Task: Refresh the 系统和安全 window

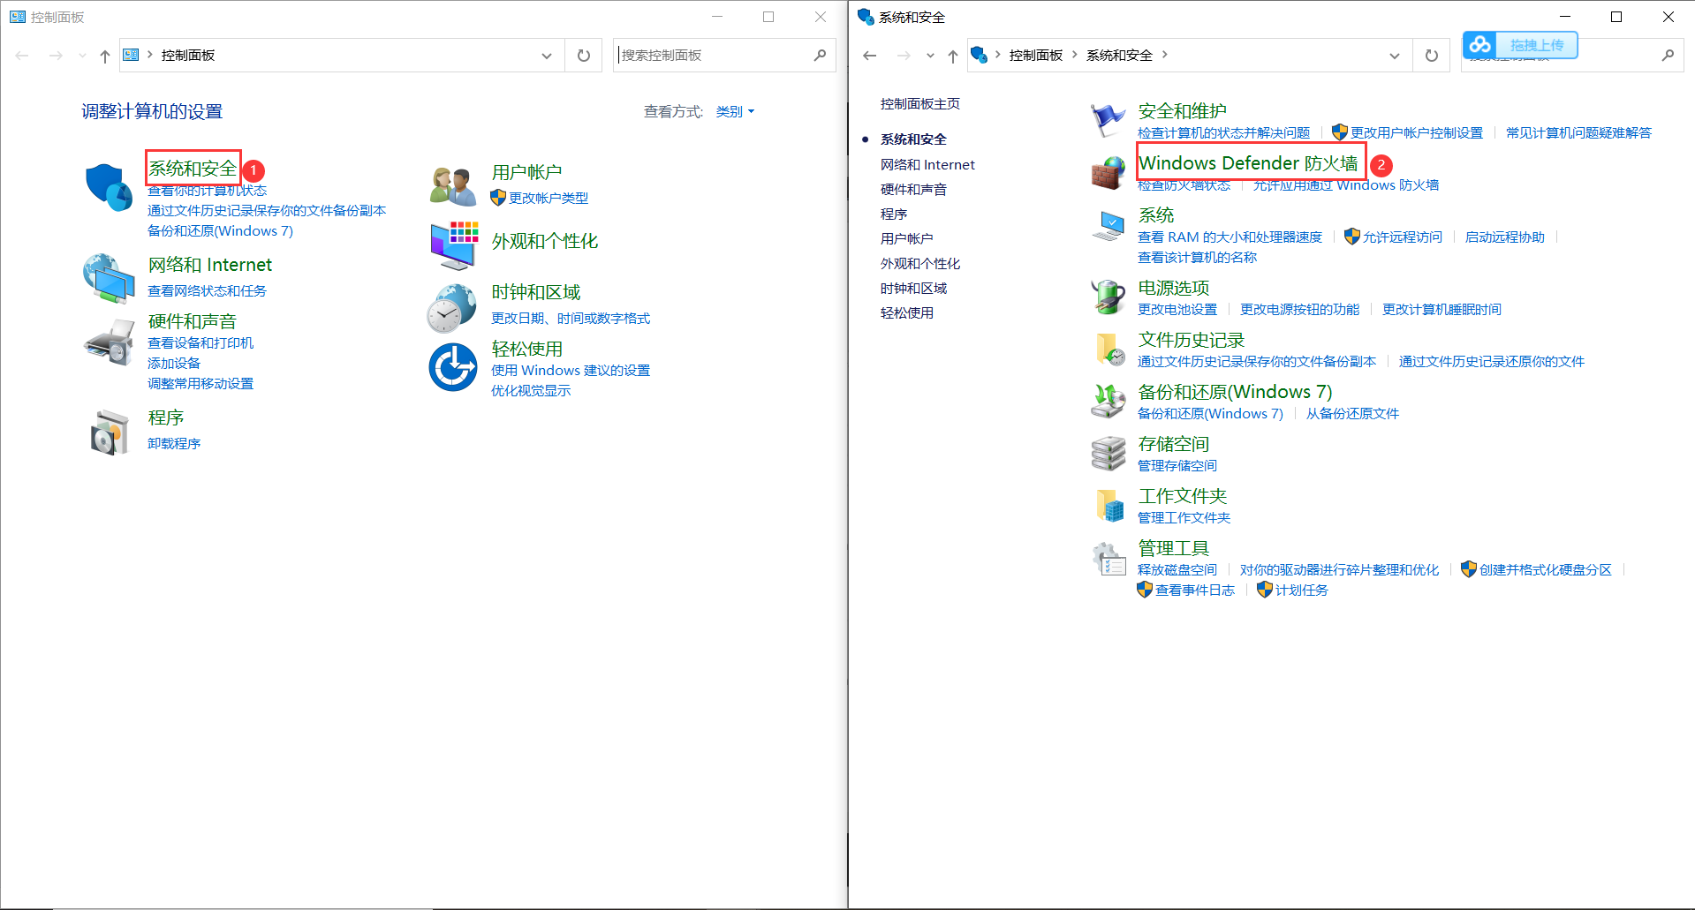Action: 1432,56
